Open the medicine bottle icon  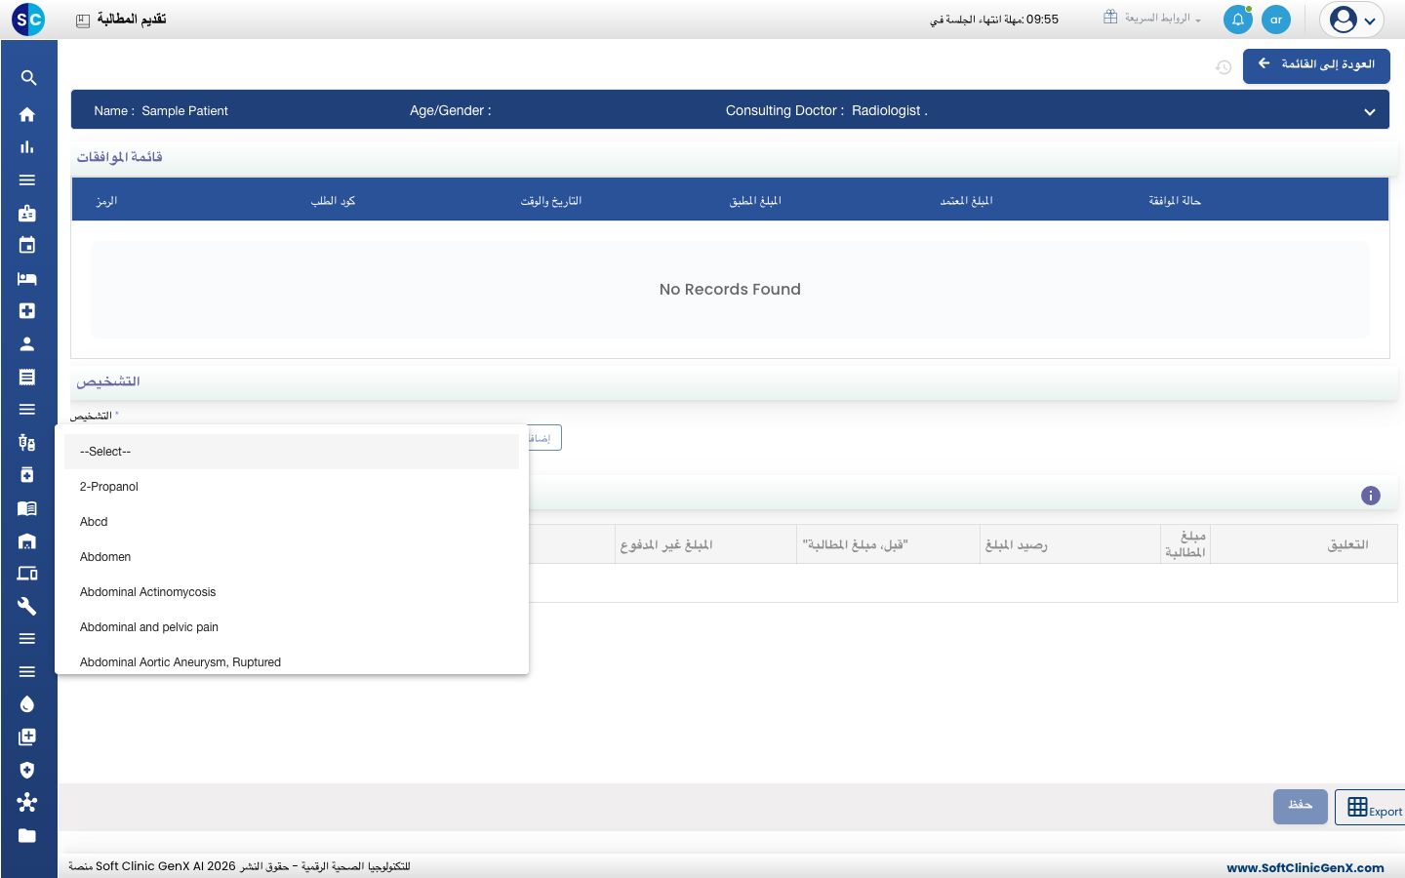click(27, 475)
